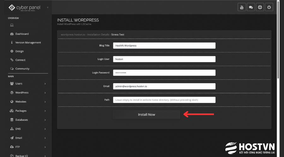Expand the Packages menu arrow

pyautogui.click(x=45, y=111)
